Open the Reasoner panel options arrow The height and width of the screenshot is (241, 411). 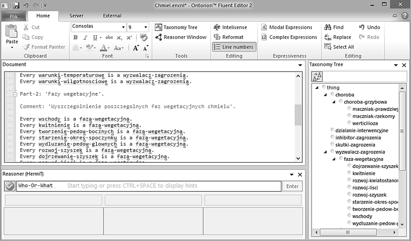coord(292,174)
